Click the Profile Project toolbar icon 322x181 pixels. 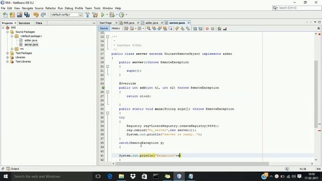click(122, 15)
